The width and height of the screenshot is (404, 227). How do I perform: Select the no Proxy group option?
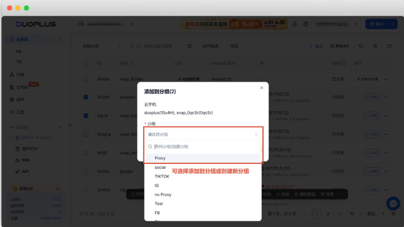203,195
